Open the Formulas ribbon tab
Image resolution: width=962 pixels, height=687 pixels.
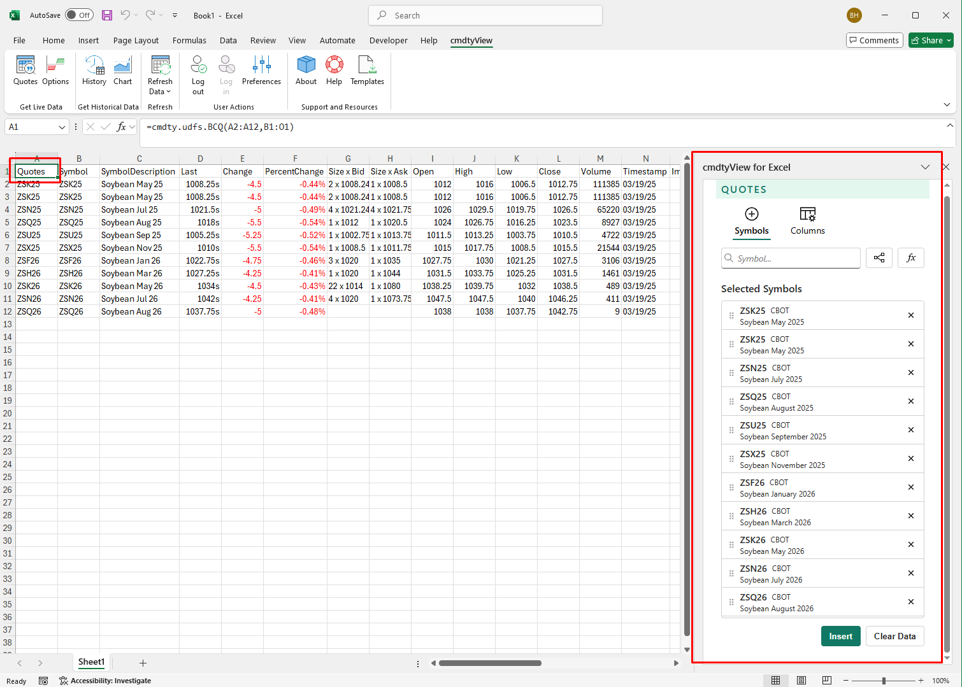pos(189,40)
